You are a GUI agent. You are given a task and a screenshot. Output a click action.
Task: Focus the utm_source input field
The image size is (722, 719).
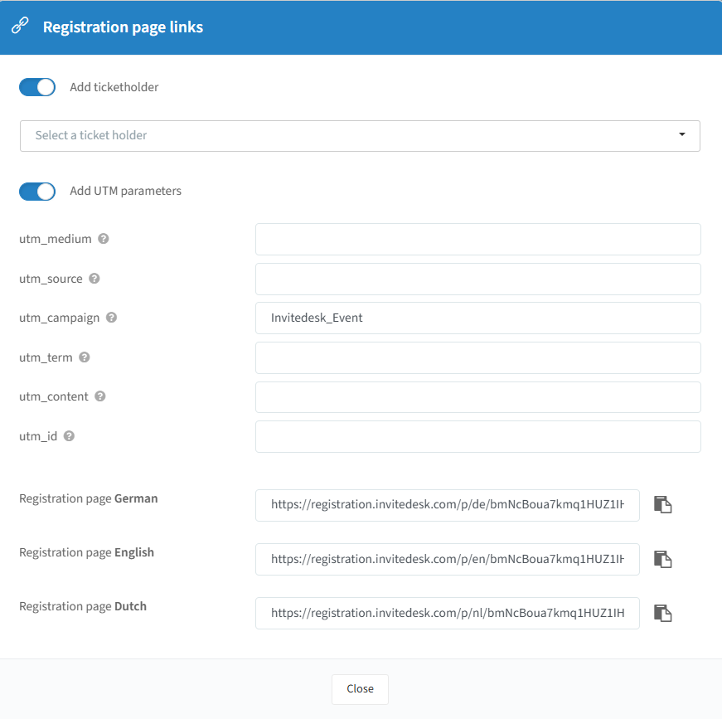click(478, 279)
